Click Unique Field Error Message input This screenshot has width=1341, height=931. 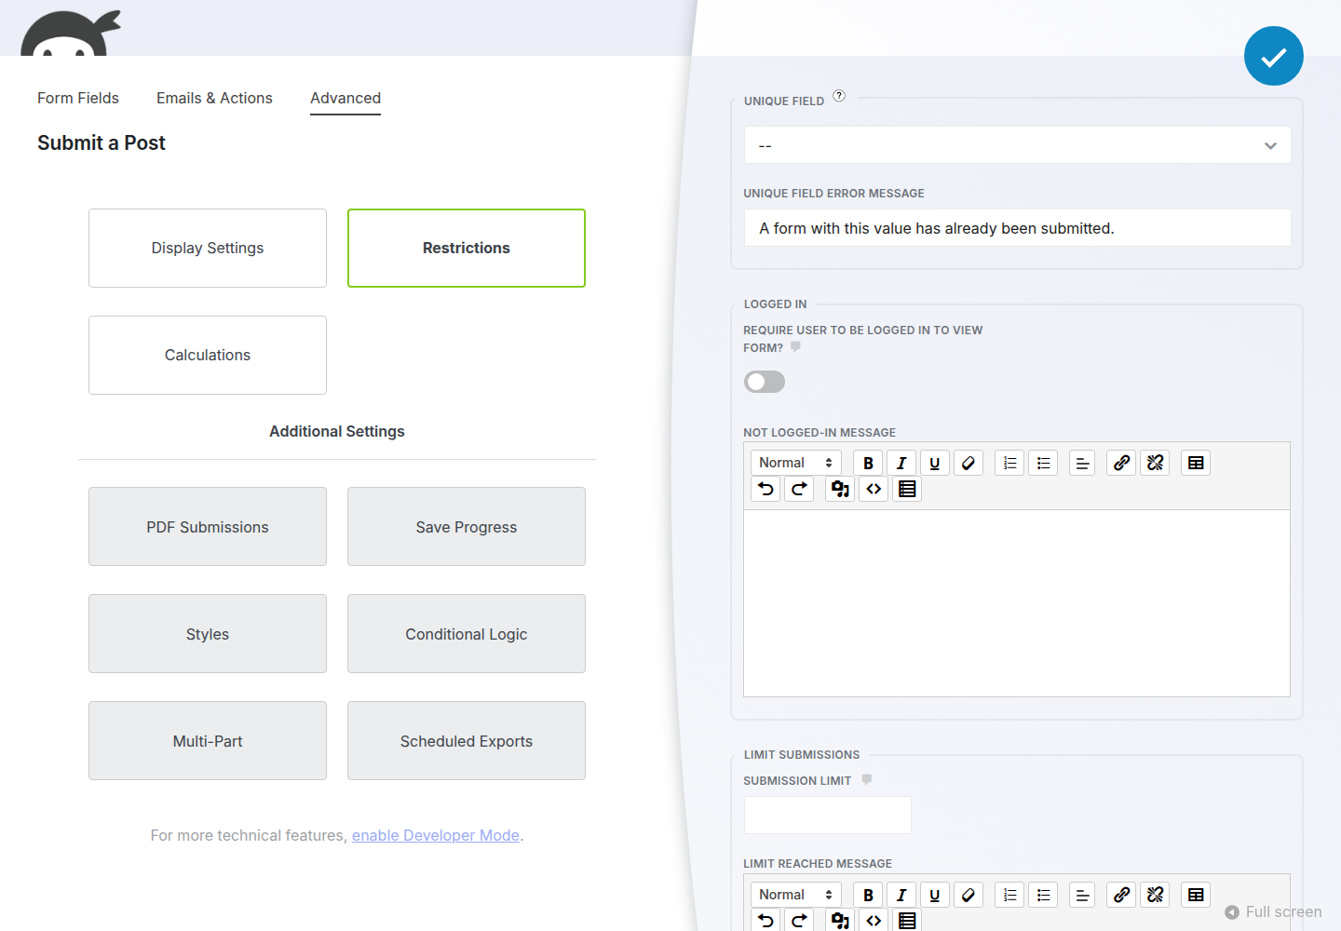(x=1017, y=228)
